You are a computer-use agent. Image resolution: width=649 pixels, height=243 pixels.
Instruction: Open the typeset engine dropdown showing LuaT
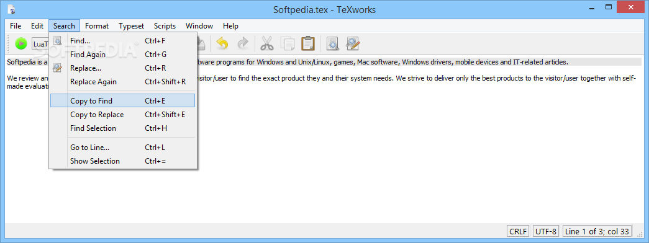(40, 43)
